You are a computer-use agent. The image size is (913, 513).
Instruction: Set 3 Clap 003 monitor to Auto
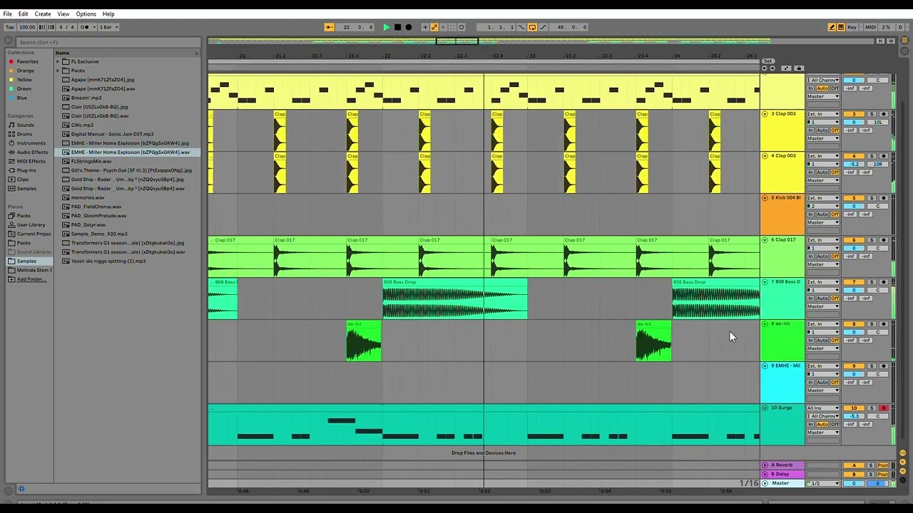[822, 130]
